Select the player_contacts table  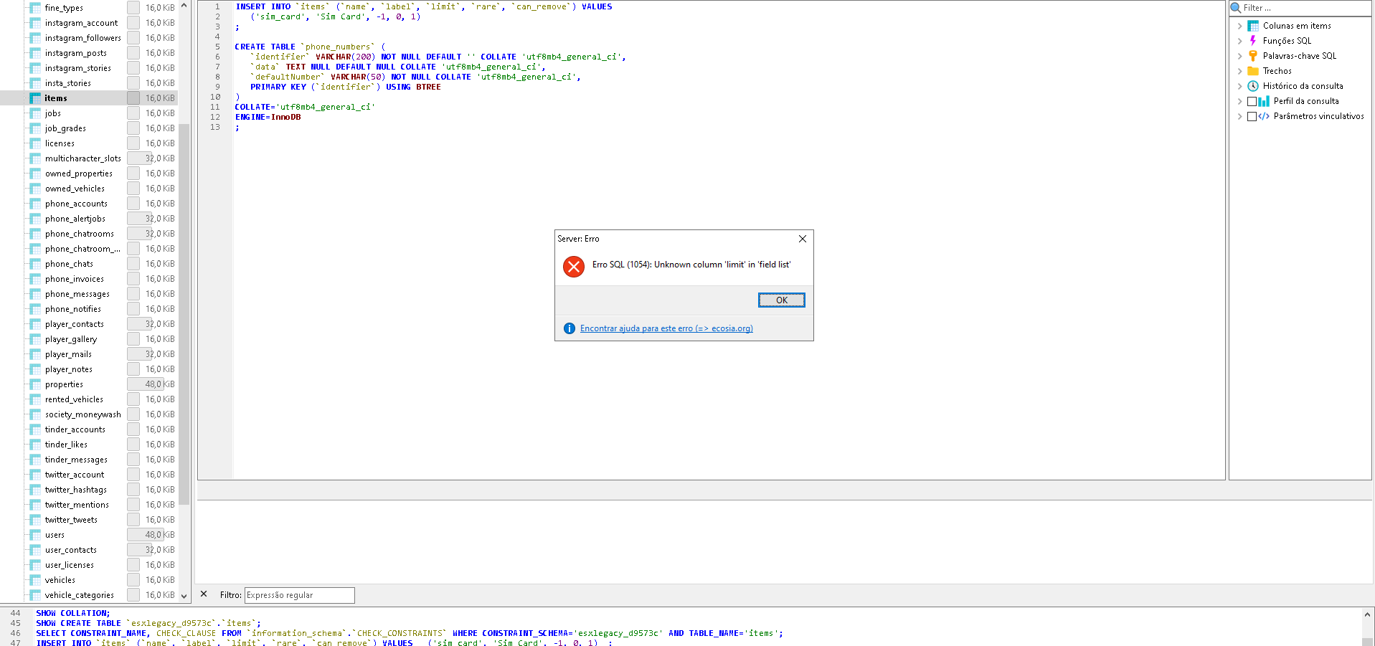pyautogui.click(x=75, y=324)
